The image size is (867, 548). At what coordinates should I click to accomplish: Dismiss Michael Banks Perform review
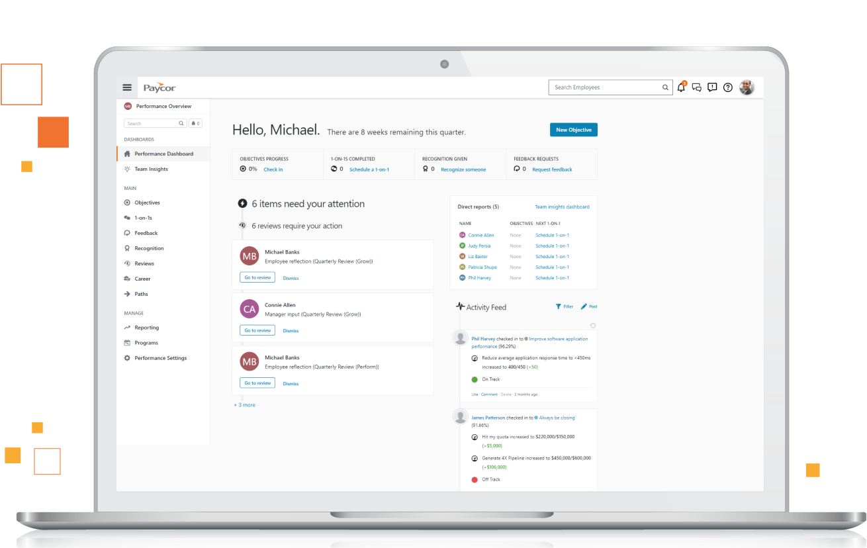coord(291,383)
